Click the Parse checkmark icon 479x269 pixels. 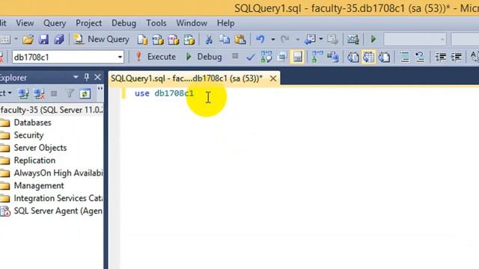point(251,57)
